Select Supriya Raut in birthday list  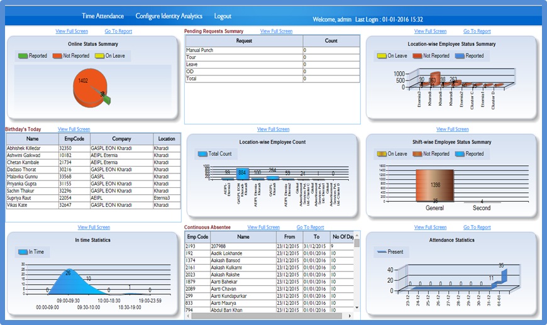tap(94, 198)
